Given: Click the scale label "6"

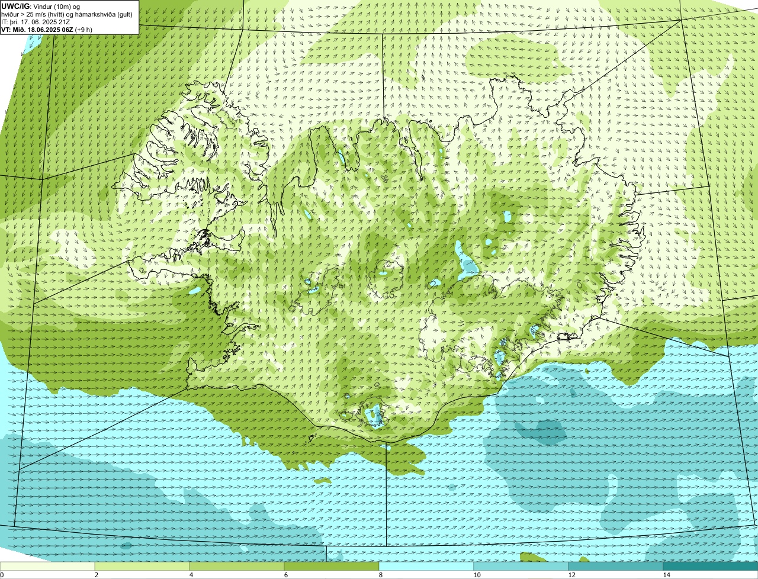Looking at the screenshot, I should [x=285, y=575].
